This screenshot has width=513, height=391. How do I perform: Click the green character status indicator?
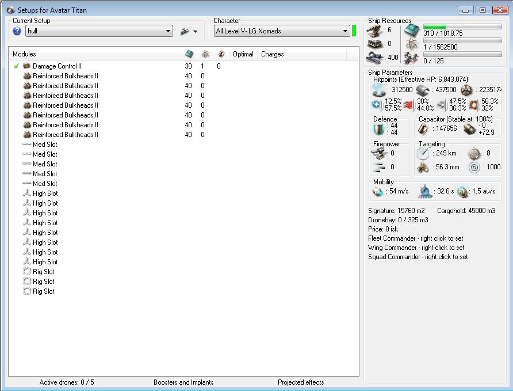click(x=354, y=31)
